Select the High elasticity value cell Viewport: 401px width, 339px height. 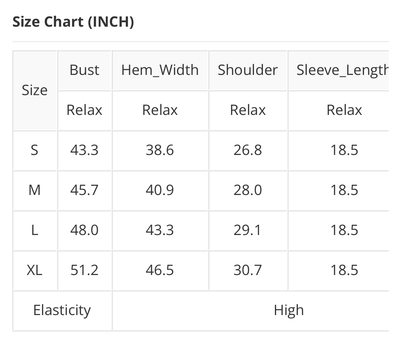point(289,310)
